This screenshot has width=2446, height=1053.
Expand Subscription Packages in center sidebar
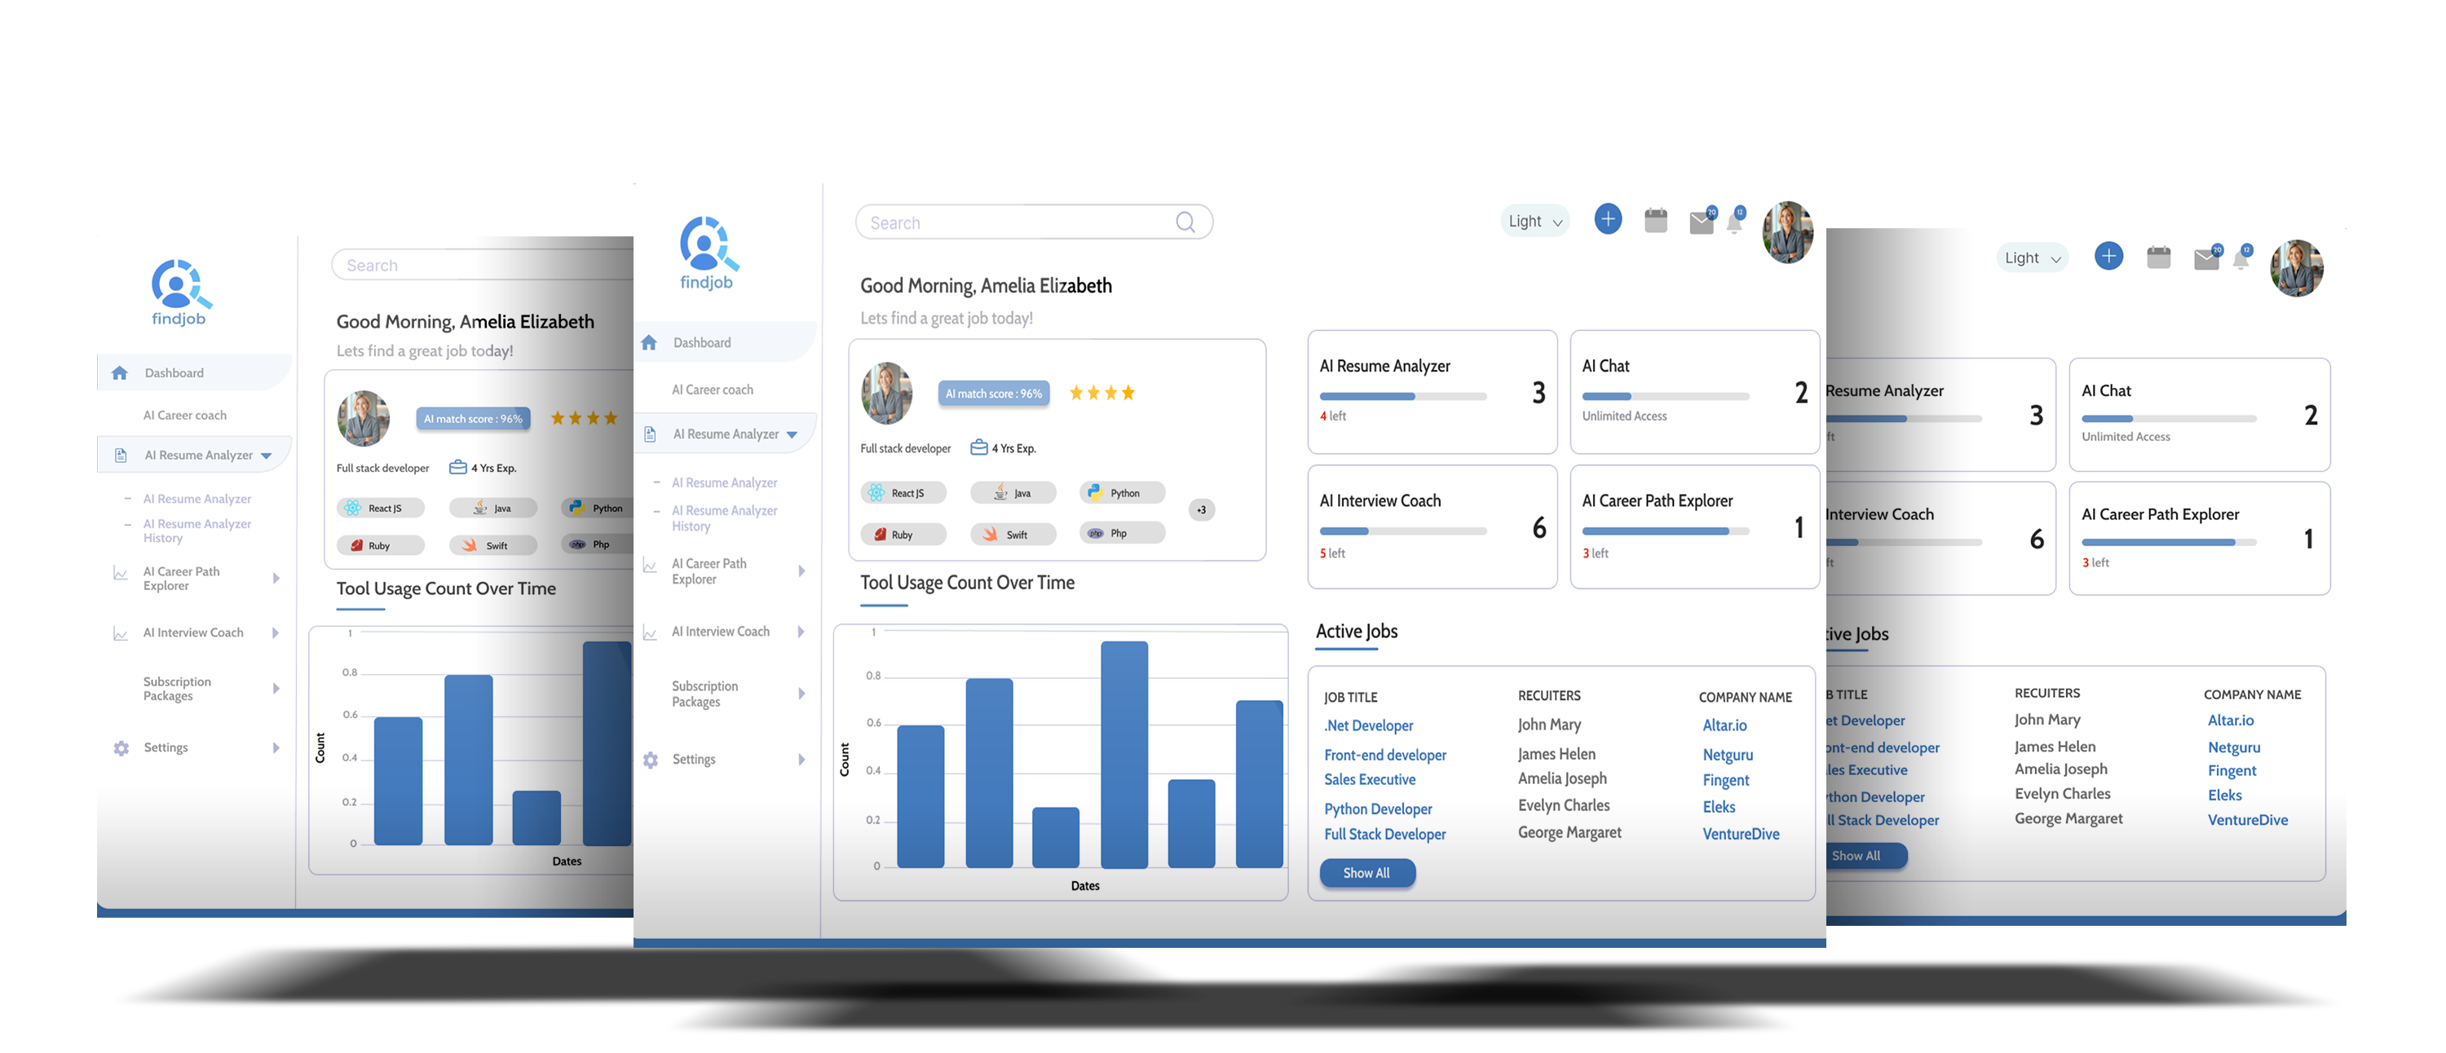(x=801, y=693)
